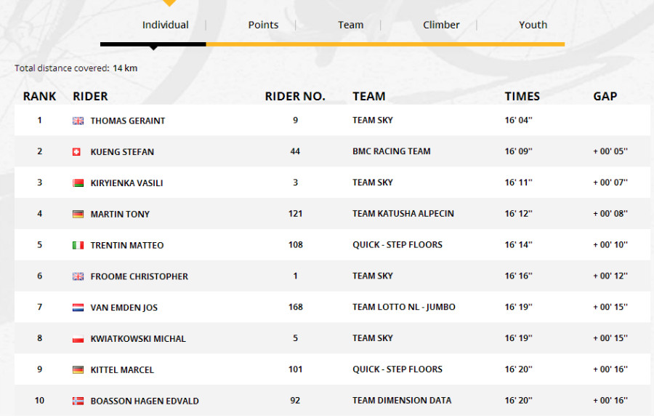
Task: Click Kueng Stefan's time 16' 09"
Action: coord(518,151)
